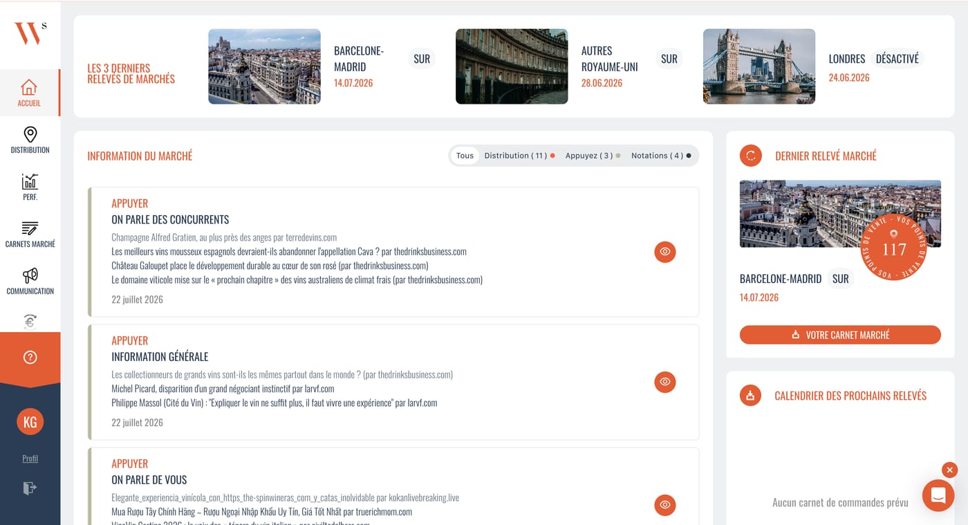This screenshot has width=968, height=525.
Task: View the On parle des concurrents card
Action: tap(665, 252)
